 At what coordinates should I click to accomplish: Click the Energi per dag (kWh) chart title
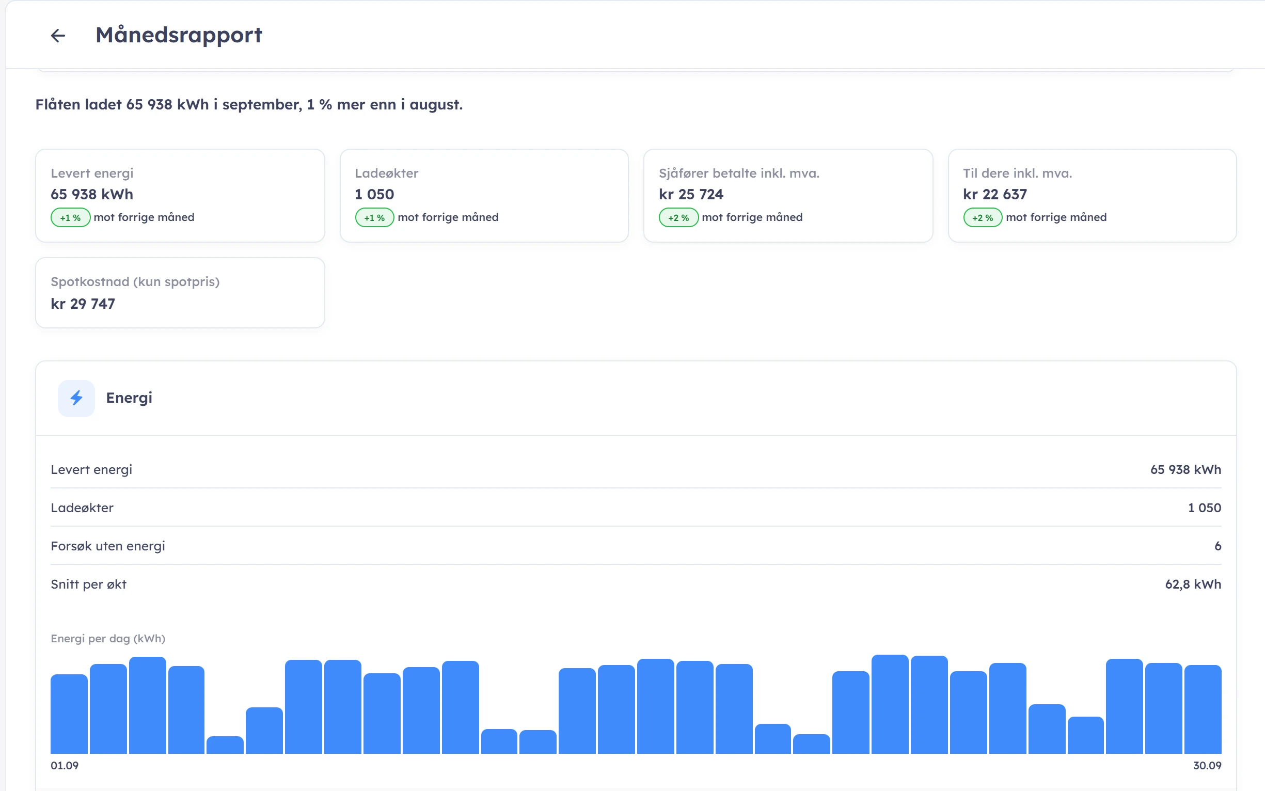point(108,639)
